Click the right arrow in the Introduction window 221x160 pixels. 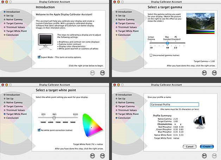[102, 72]
